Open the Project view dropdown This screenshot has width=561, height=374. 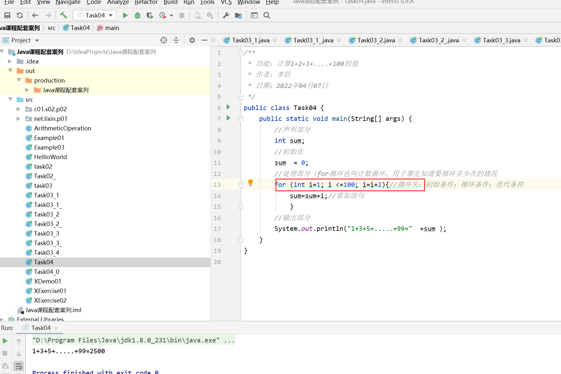click(x=37, y=40)
